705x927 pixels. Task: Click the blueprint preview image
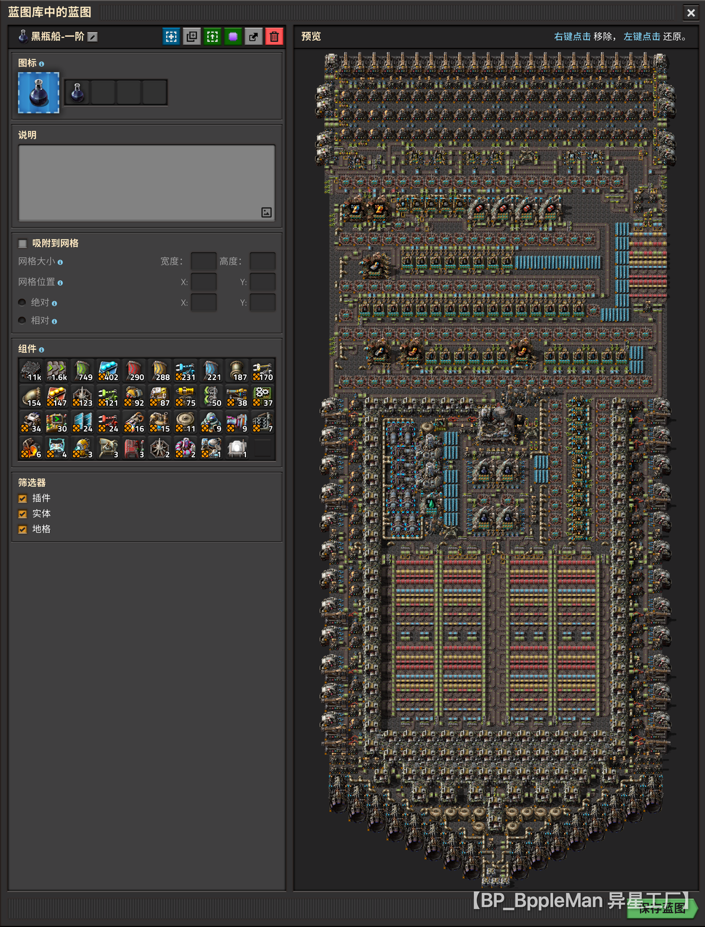pyautogui.click(x=496, y=470)
